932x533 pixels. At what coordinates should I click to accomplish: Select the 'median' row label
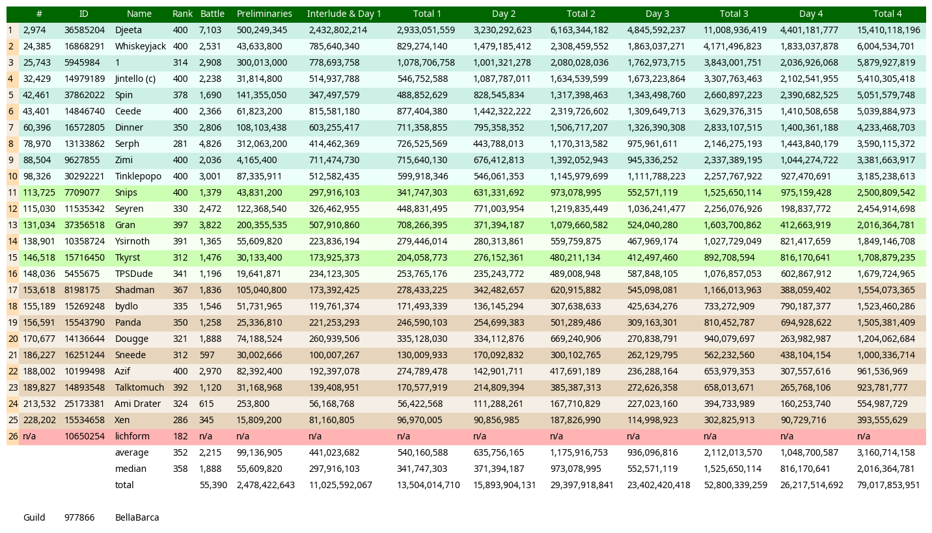[131, 469]
